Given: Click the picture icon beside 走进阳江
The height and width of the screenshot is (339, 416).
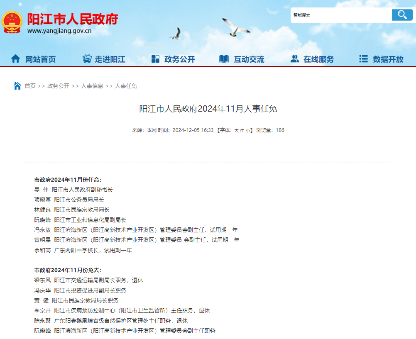Looking at the screenshot, I should [87, 59].
